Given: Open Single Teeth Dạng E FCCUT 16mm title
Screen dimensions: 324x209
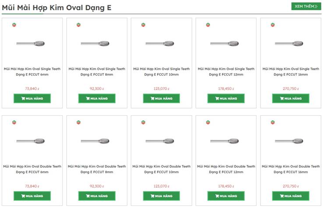Looking at the screenshot, I should (x=291, y=72).
